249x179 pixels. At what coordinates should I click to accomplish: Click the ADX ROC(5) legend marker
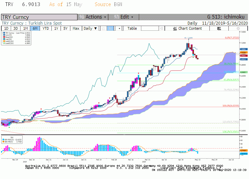pyautogui.click(x=3, y=140)
